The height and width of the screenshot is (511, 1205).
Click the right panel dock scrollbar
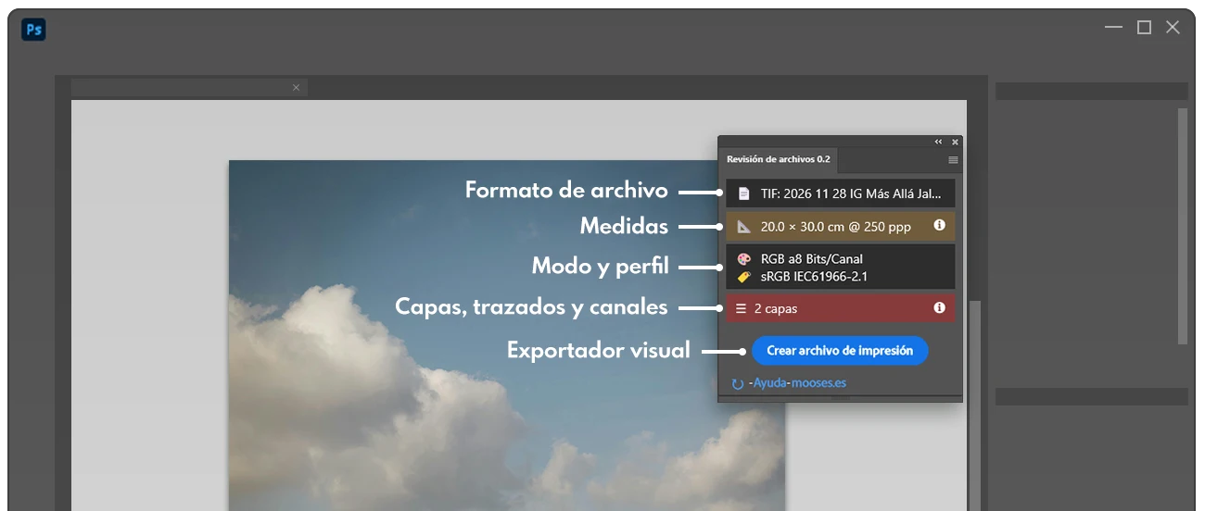tap(1183, 226)
